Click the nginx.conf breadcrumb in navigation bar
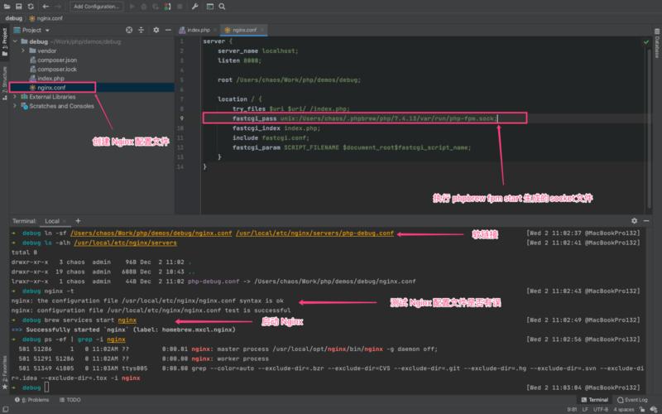662x414 pixels. pos(46,18)
